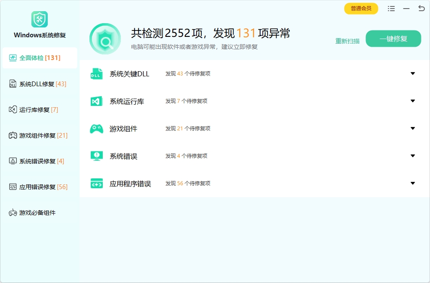Image resolution: width=430 pixels, height=283 pixels.
Task: Click the 游戏组件 gamepad icon
Action: click(x=96, y=129)
